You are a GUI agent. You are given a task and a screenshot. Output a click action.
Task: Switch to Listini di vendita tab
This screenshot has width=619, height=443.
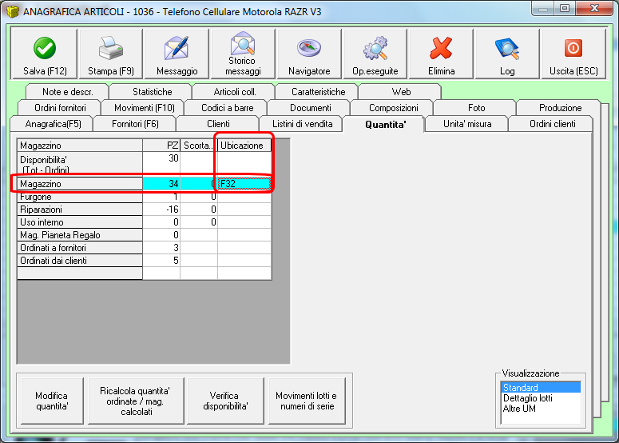tap(303, 124)
